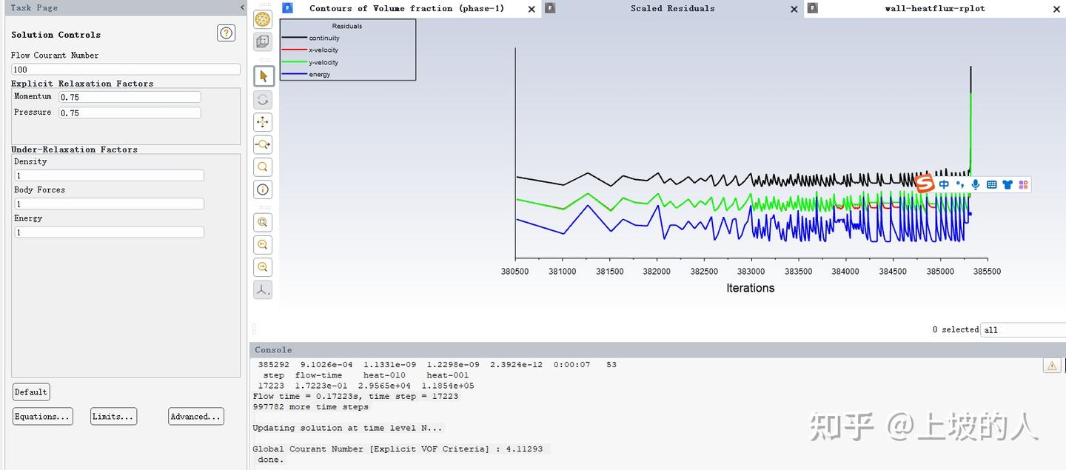1066x470 pixels.
Task: Click the Default button
Action: (x=31, y=392)
